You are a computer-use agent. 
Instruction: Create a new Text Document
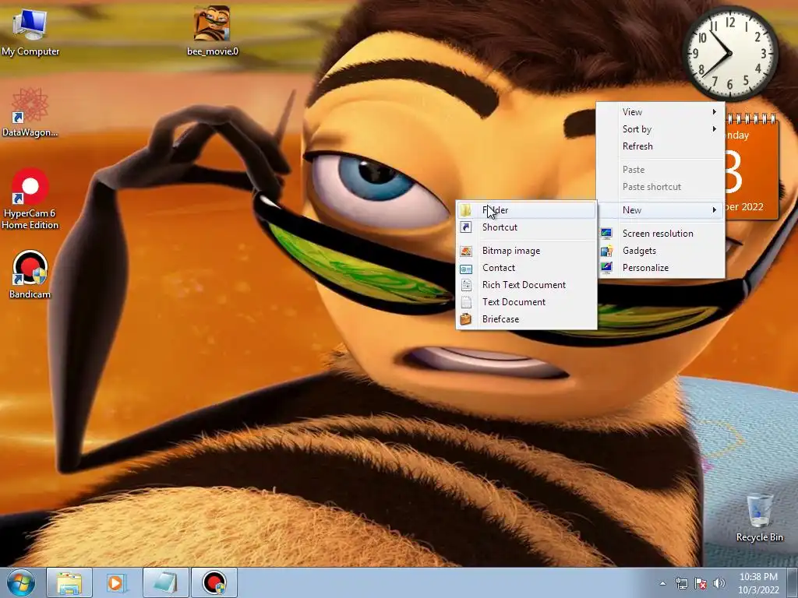click(526, 302)
